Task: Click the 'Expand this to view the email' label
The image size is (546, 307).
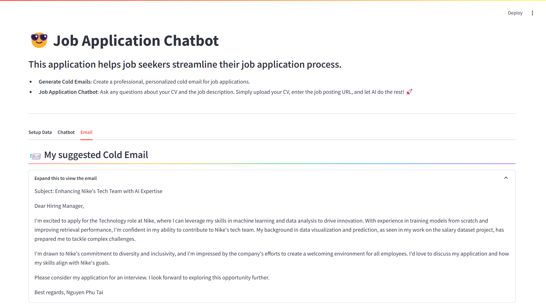Action: tap(65, 178)
